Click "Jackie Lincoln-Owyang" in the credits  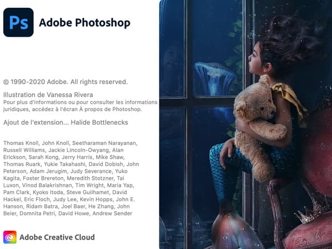79,150
